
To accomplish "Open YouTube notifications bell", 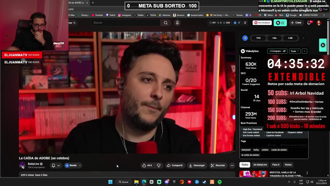I will pyautogui.click(x=309, y=23).
